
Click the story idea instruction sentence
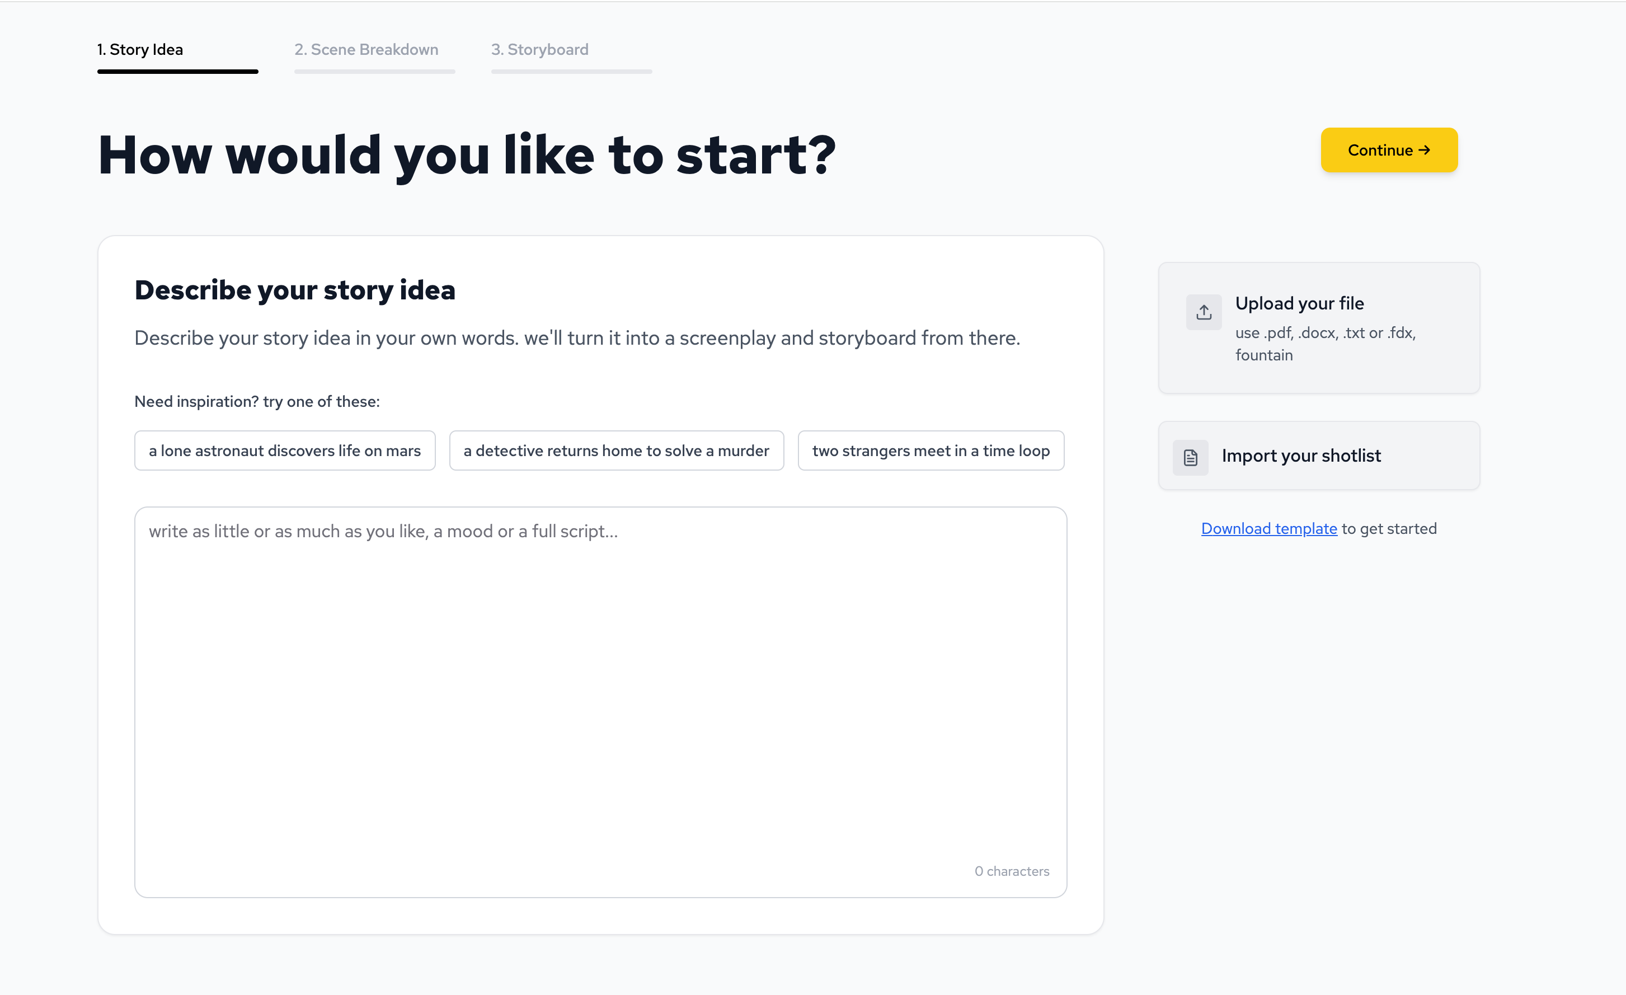577,337
